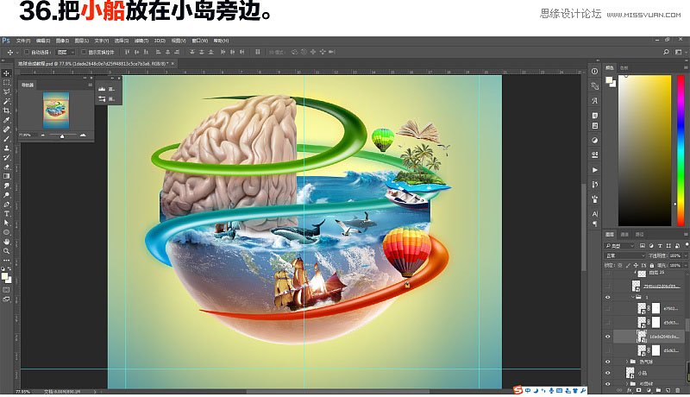Click the Sogou input method S icon
Image resolution: width=690 pixels, height=397 pixels.
[518, 390]
